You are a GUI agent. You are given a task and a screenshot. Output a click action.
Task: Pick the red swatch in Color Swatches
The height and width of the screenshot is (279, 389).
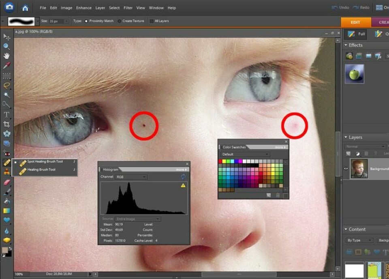(220, 161)
